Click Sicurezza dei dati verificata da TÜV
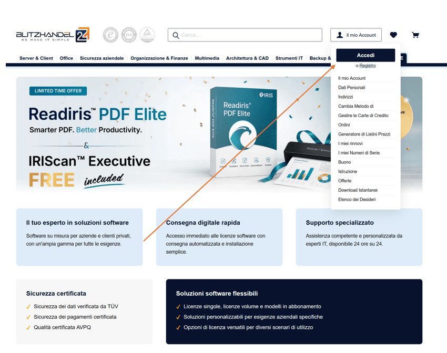This screenshot has height=353, width=447. [76, 306]
